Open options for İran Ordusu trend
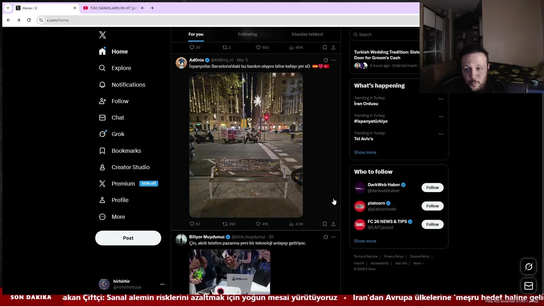 441,99
